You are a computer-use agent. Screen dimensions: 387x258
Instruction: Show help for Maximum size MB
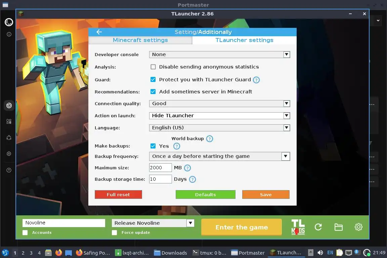click(x=187, y=168)
